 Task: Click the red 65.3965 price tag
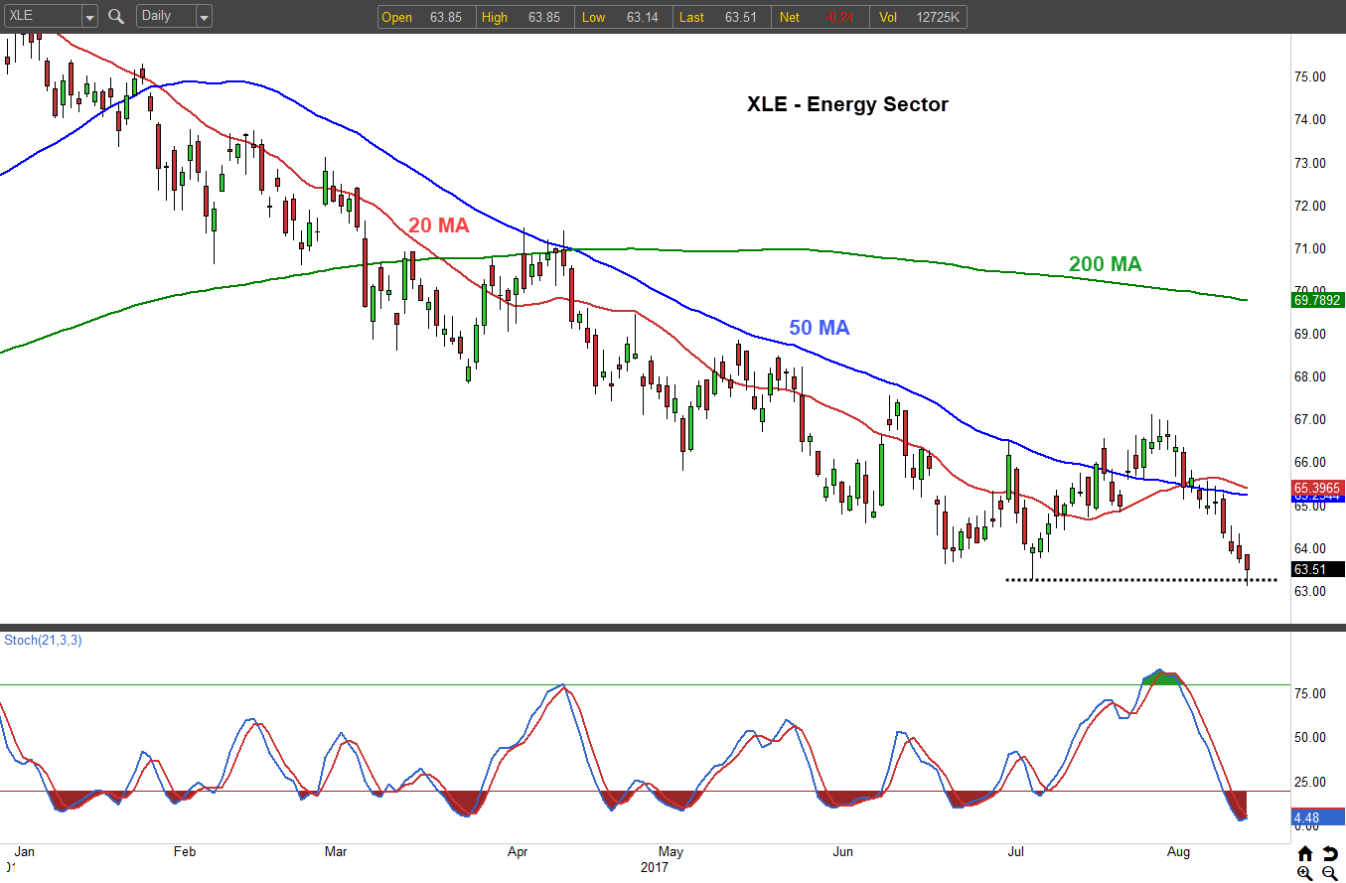(x=1318, y=488)
